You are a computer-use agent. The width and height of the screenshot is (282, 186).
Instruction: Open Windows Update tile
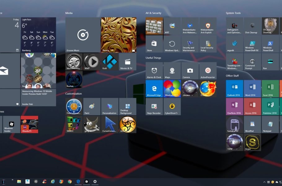tap(172, 44)
